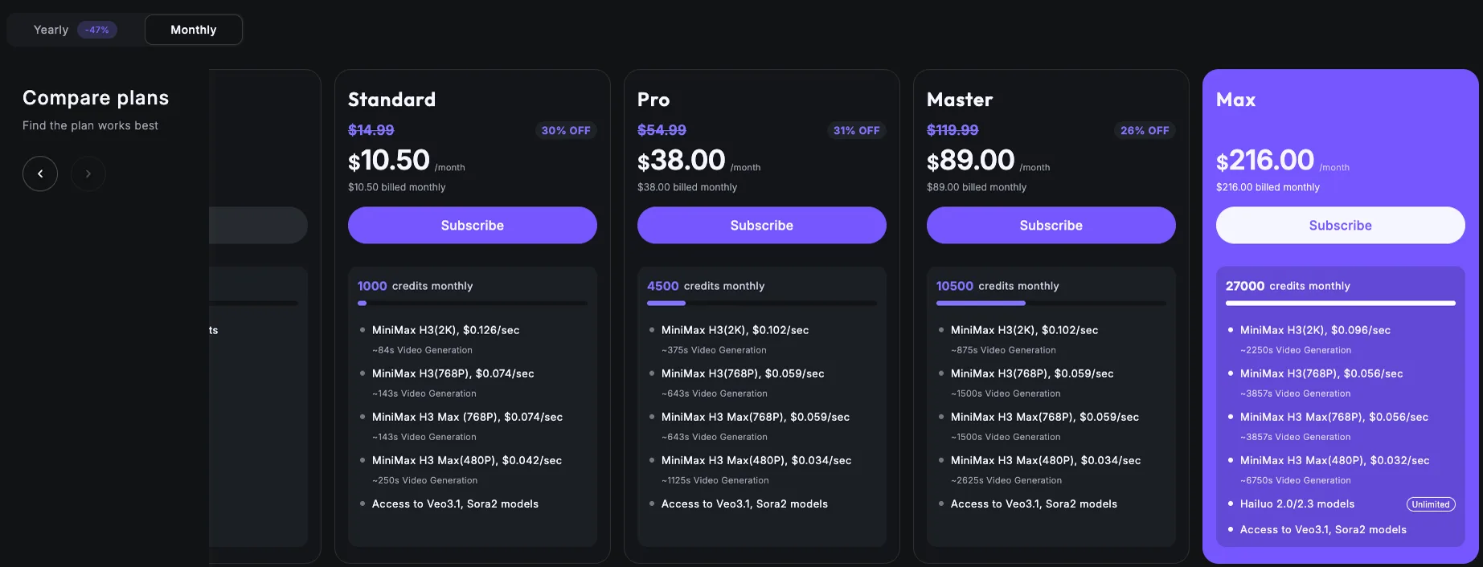The height and width of the screenshot is (567, 1483).
Task: Subscribe to the Master plan
Action: (1051, 226)
